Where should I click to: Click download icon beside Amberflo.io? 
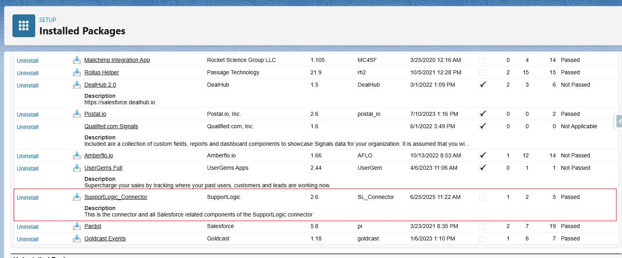tap(77, 155)
